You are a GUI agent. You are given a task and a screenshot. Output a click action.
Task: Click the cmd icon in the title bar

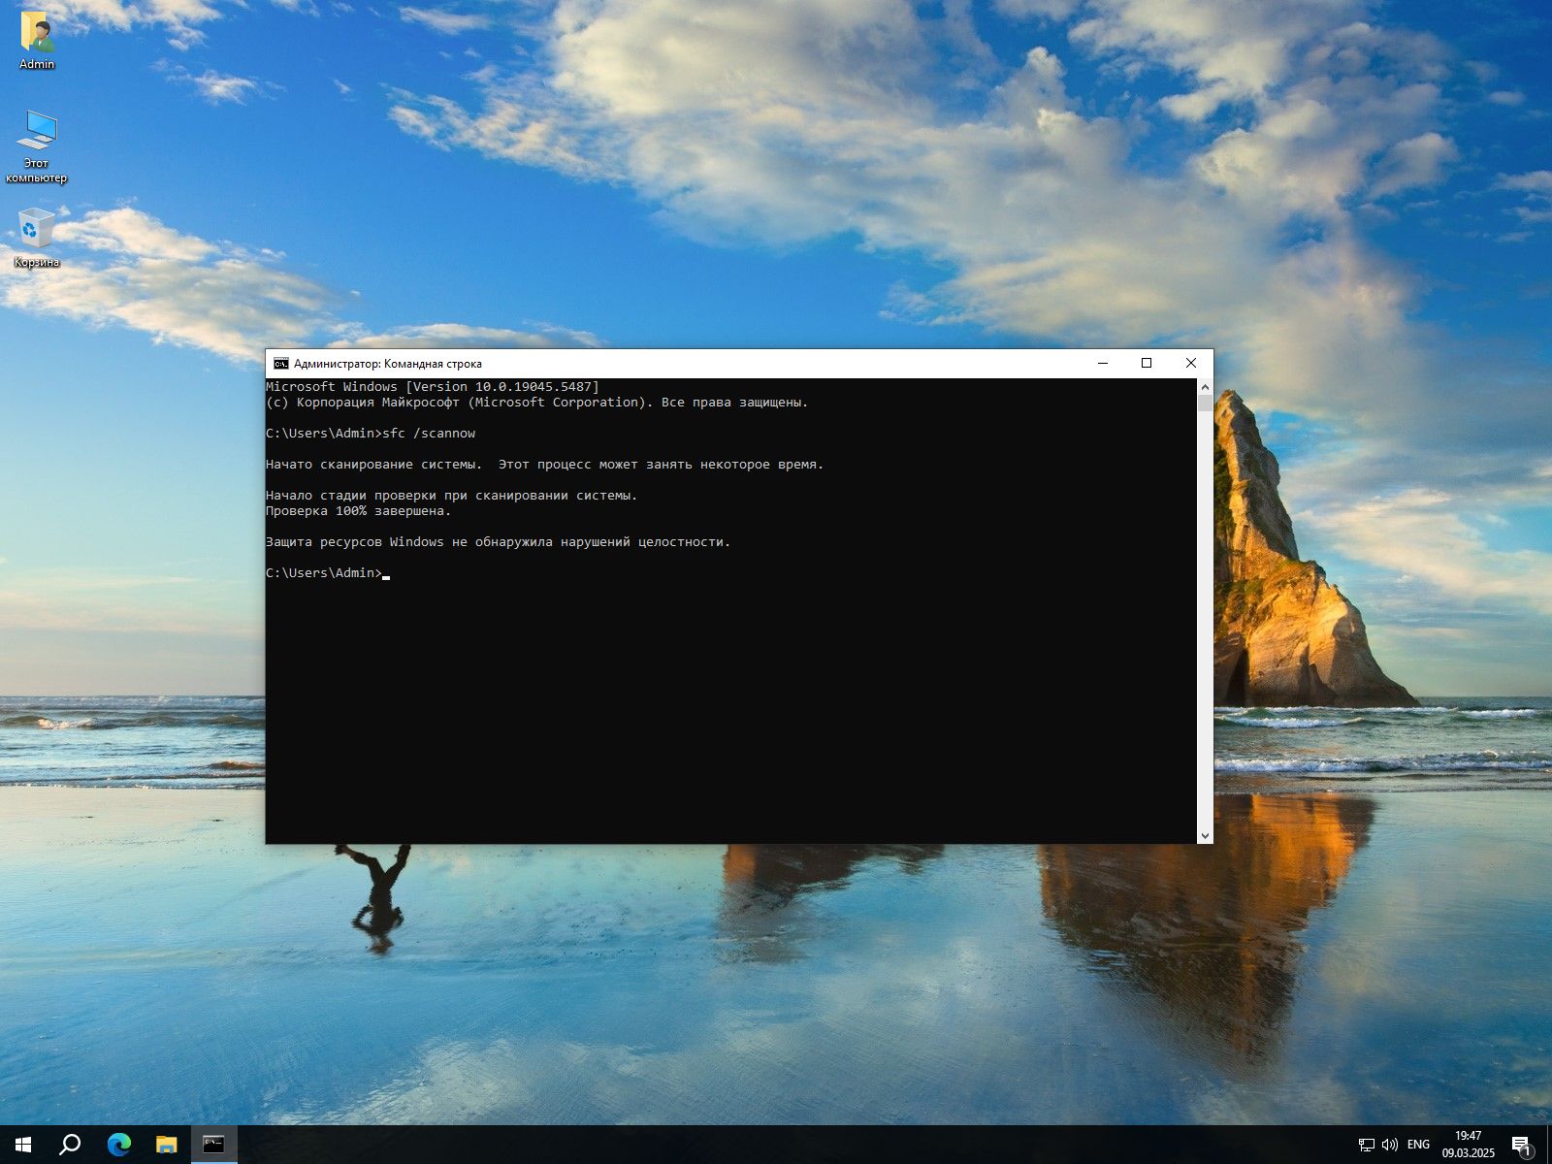coord(280,364)
